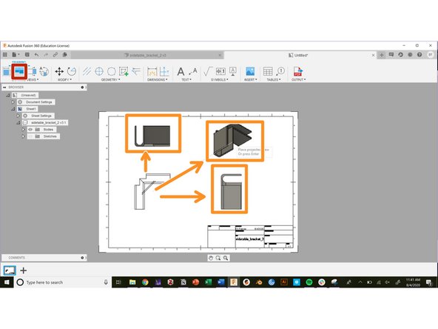438x329 pixels.
Task: Select the Center Mark Pattern circle tool
Action: click(x=112, y=72)
